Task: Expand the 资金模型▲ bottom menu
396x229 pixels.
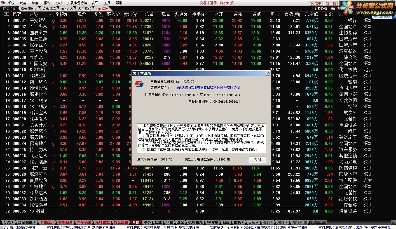Action: point(27,222)
